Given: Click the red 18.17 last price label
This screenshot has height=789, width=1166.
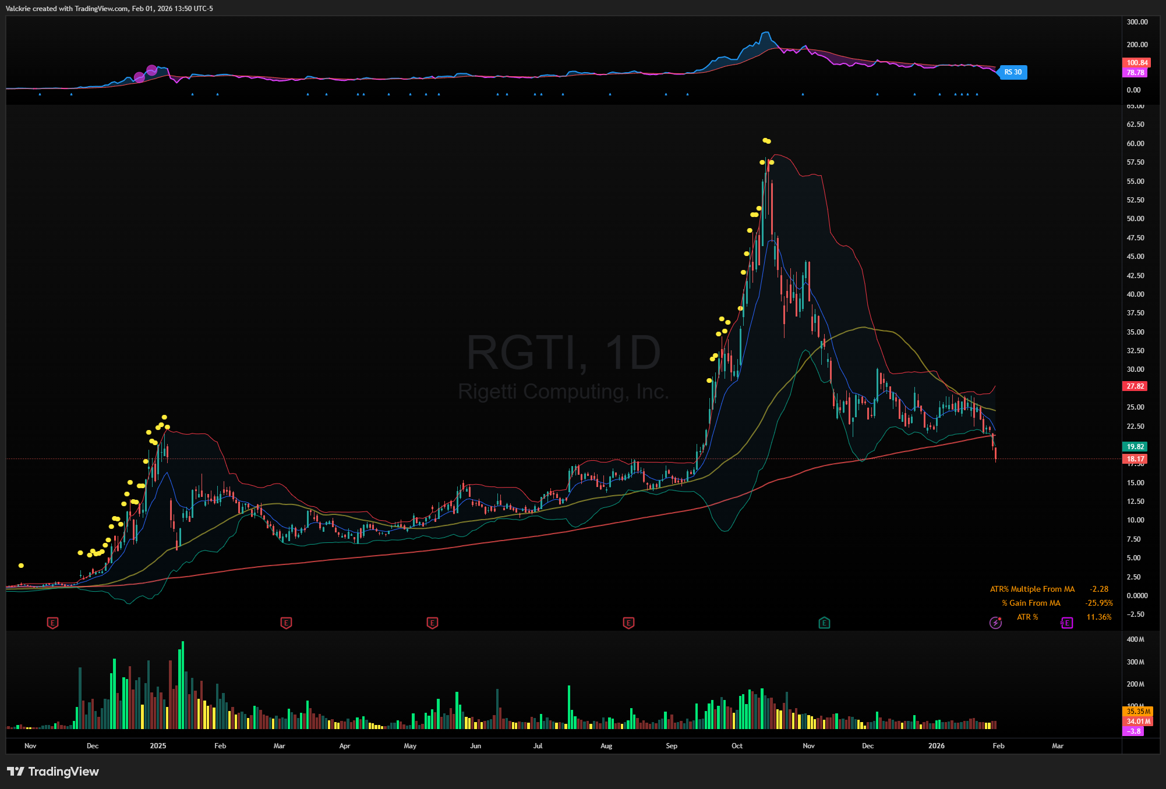Looking at the screenshot, I should [1135, 459].
